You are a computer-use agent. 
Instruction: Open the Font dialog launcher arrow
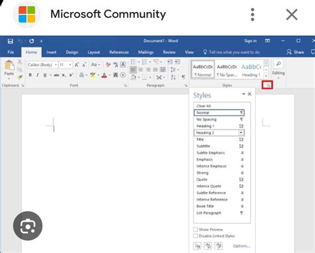point(126,86)
